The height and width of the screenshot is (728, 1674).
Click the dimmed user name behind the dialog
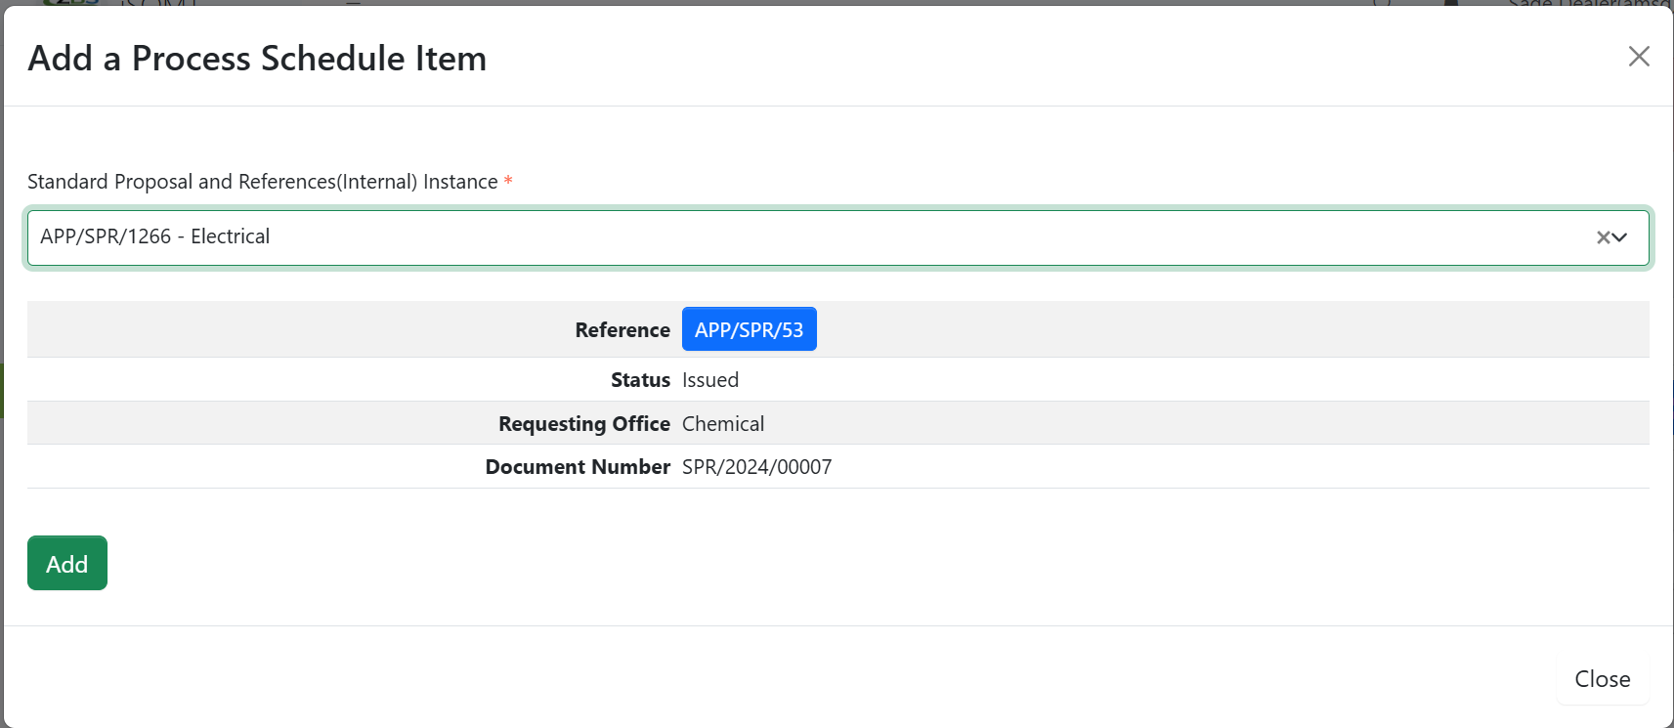coord(1588,4)
